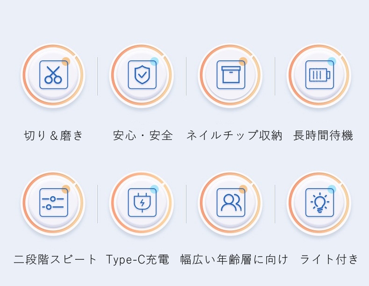Click the blue dot on the light bulb badge
369x286 pixels.
(x=332, y=189)
